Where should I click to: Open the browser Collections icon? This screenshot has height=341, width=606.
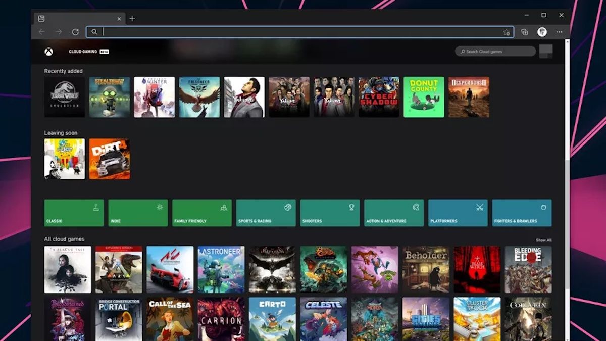coord(524,32)
